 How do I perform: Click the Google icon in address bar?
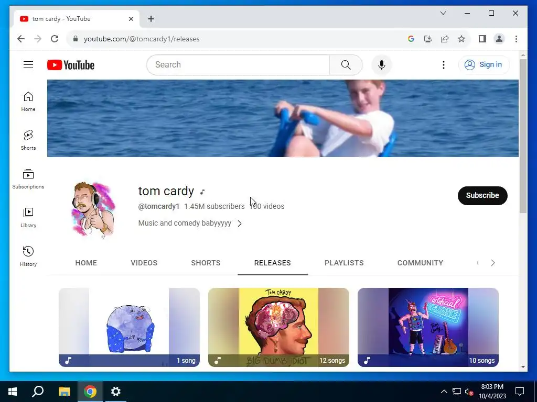(411, 39)
